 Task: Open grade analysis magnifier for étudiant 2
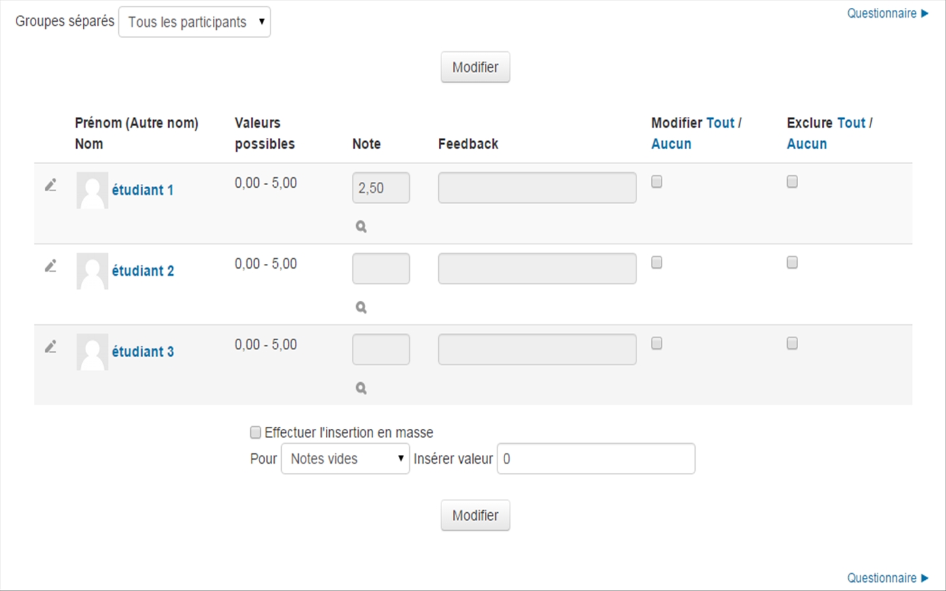pos(361,307)
